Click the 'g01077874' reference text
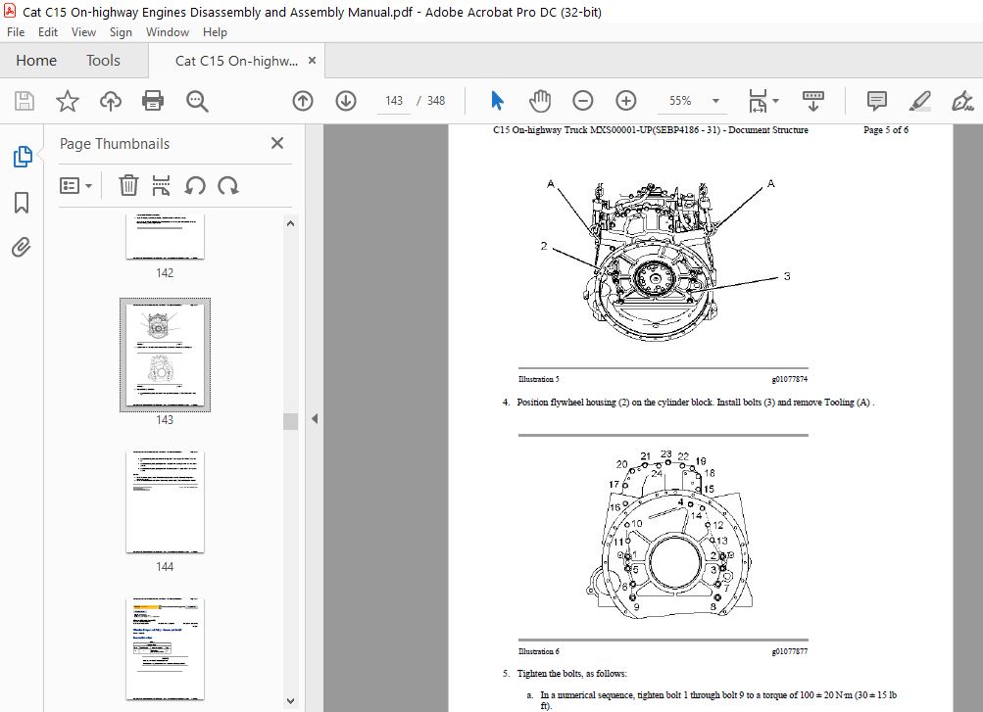 (789, 379)
